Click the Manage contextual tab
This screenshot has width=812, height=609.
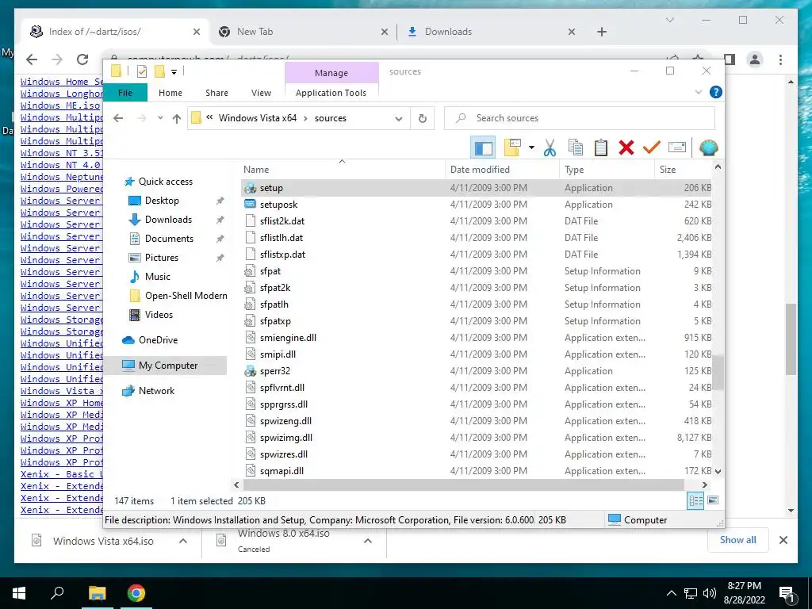coord(331,73)
